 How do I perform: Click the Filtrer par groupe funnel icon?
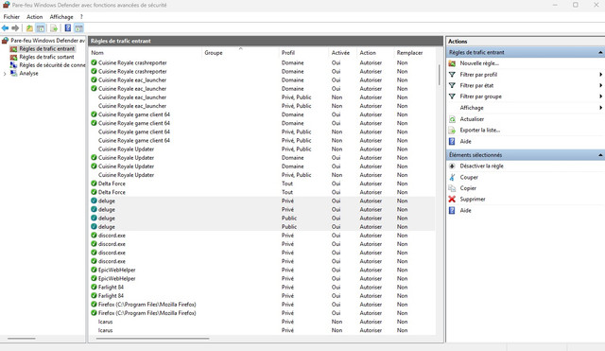452,97
